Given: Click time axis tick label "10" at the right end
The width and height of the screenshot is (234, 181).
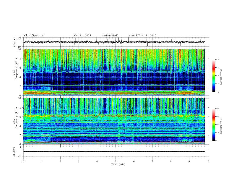Looking at the screenshot, I should 208,161.
